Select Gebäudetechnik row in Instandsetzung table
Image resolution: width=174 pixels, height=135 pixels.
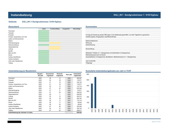pyautogui.click(x=45, y=94)
